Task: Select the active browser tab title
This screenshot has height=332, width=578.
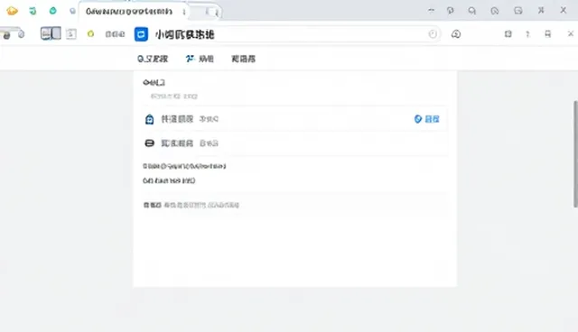Action: click(129, 12)
